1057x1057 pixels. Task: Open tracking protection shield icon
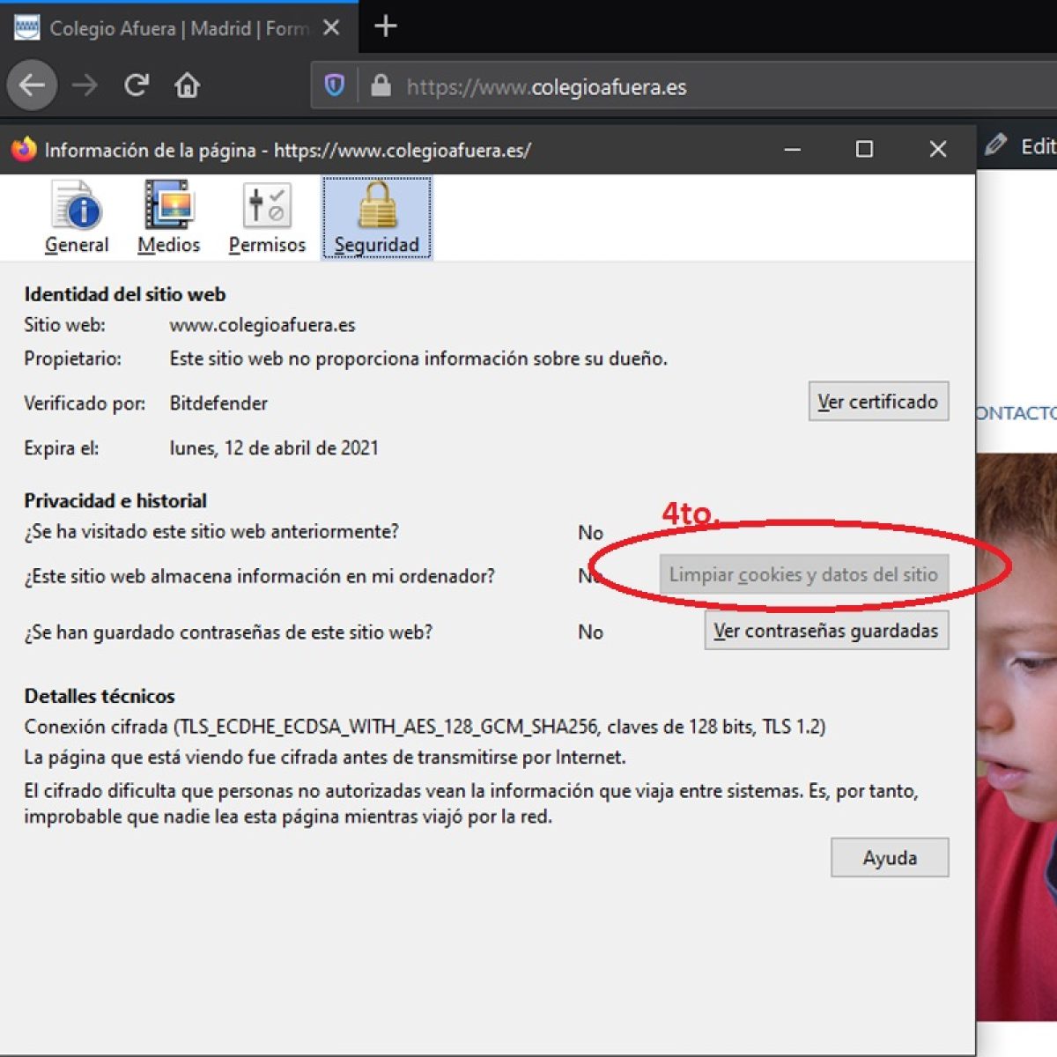(335, 85)
